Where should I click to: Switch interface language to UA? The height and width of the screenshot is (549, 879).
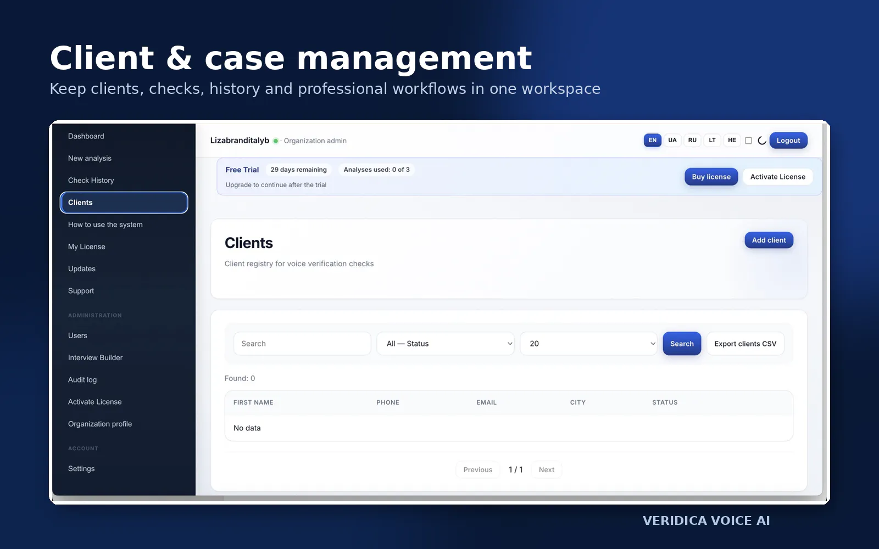point(672,140)
